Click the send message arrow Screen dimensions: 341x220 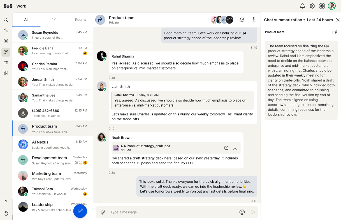253,212
